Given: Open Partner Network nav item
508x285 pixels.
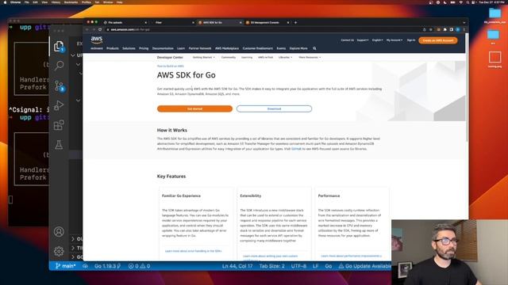Looking at the screenshot, I should (x=200, y=48).
